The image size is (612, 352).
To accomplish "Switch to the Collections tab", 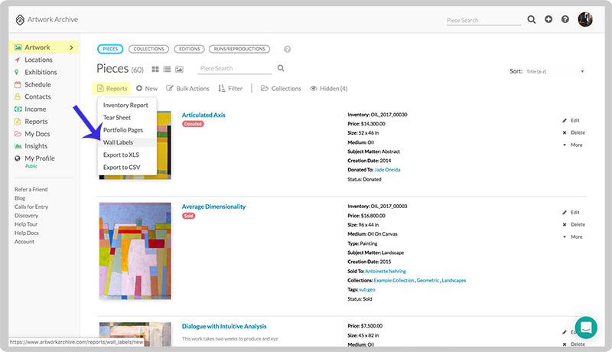I will (x=149, y=49).
